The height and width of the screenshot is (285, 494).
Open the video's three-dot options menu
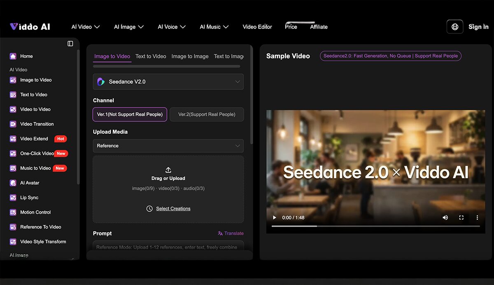477,217
